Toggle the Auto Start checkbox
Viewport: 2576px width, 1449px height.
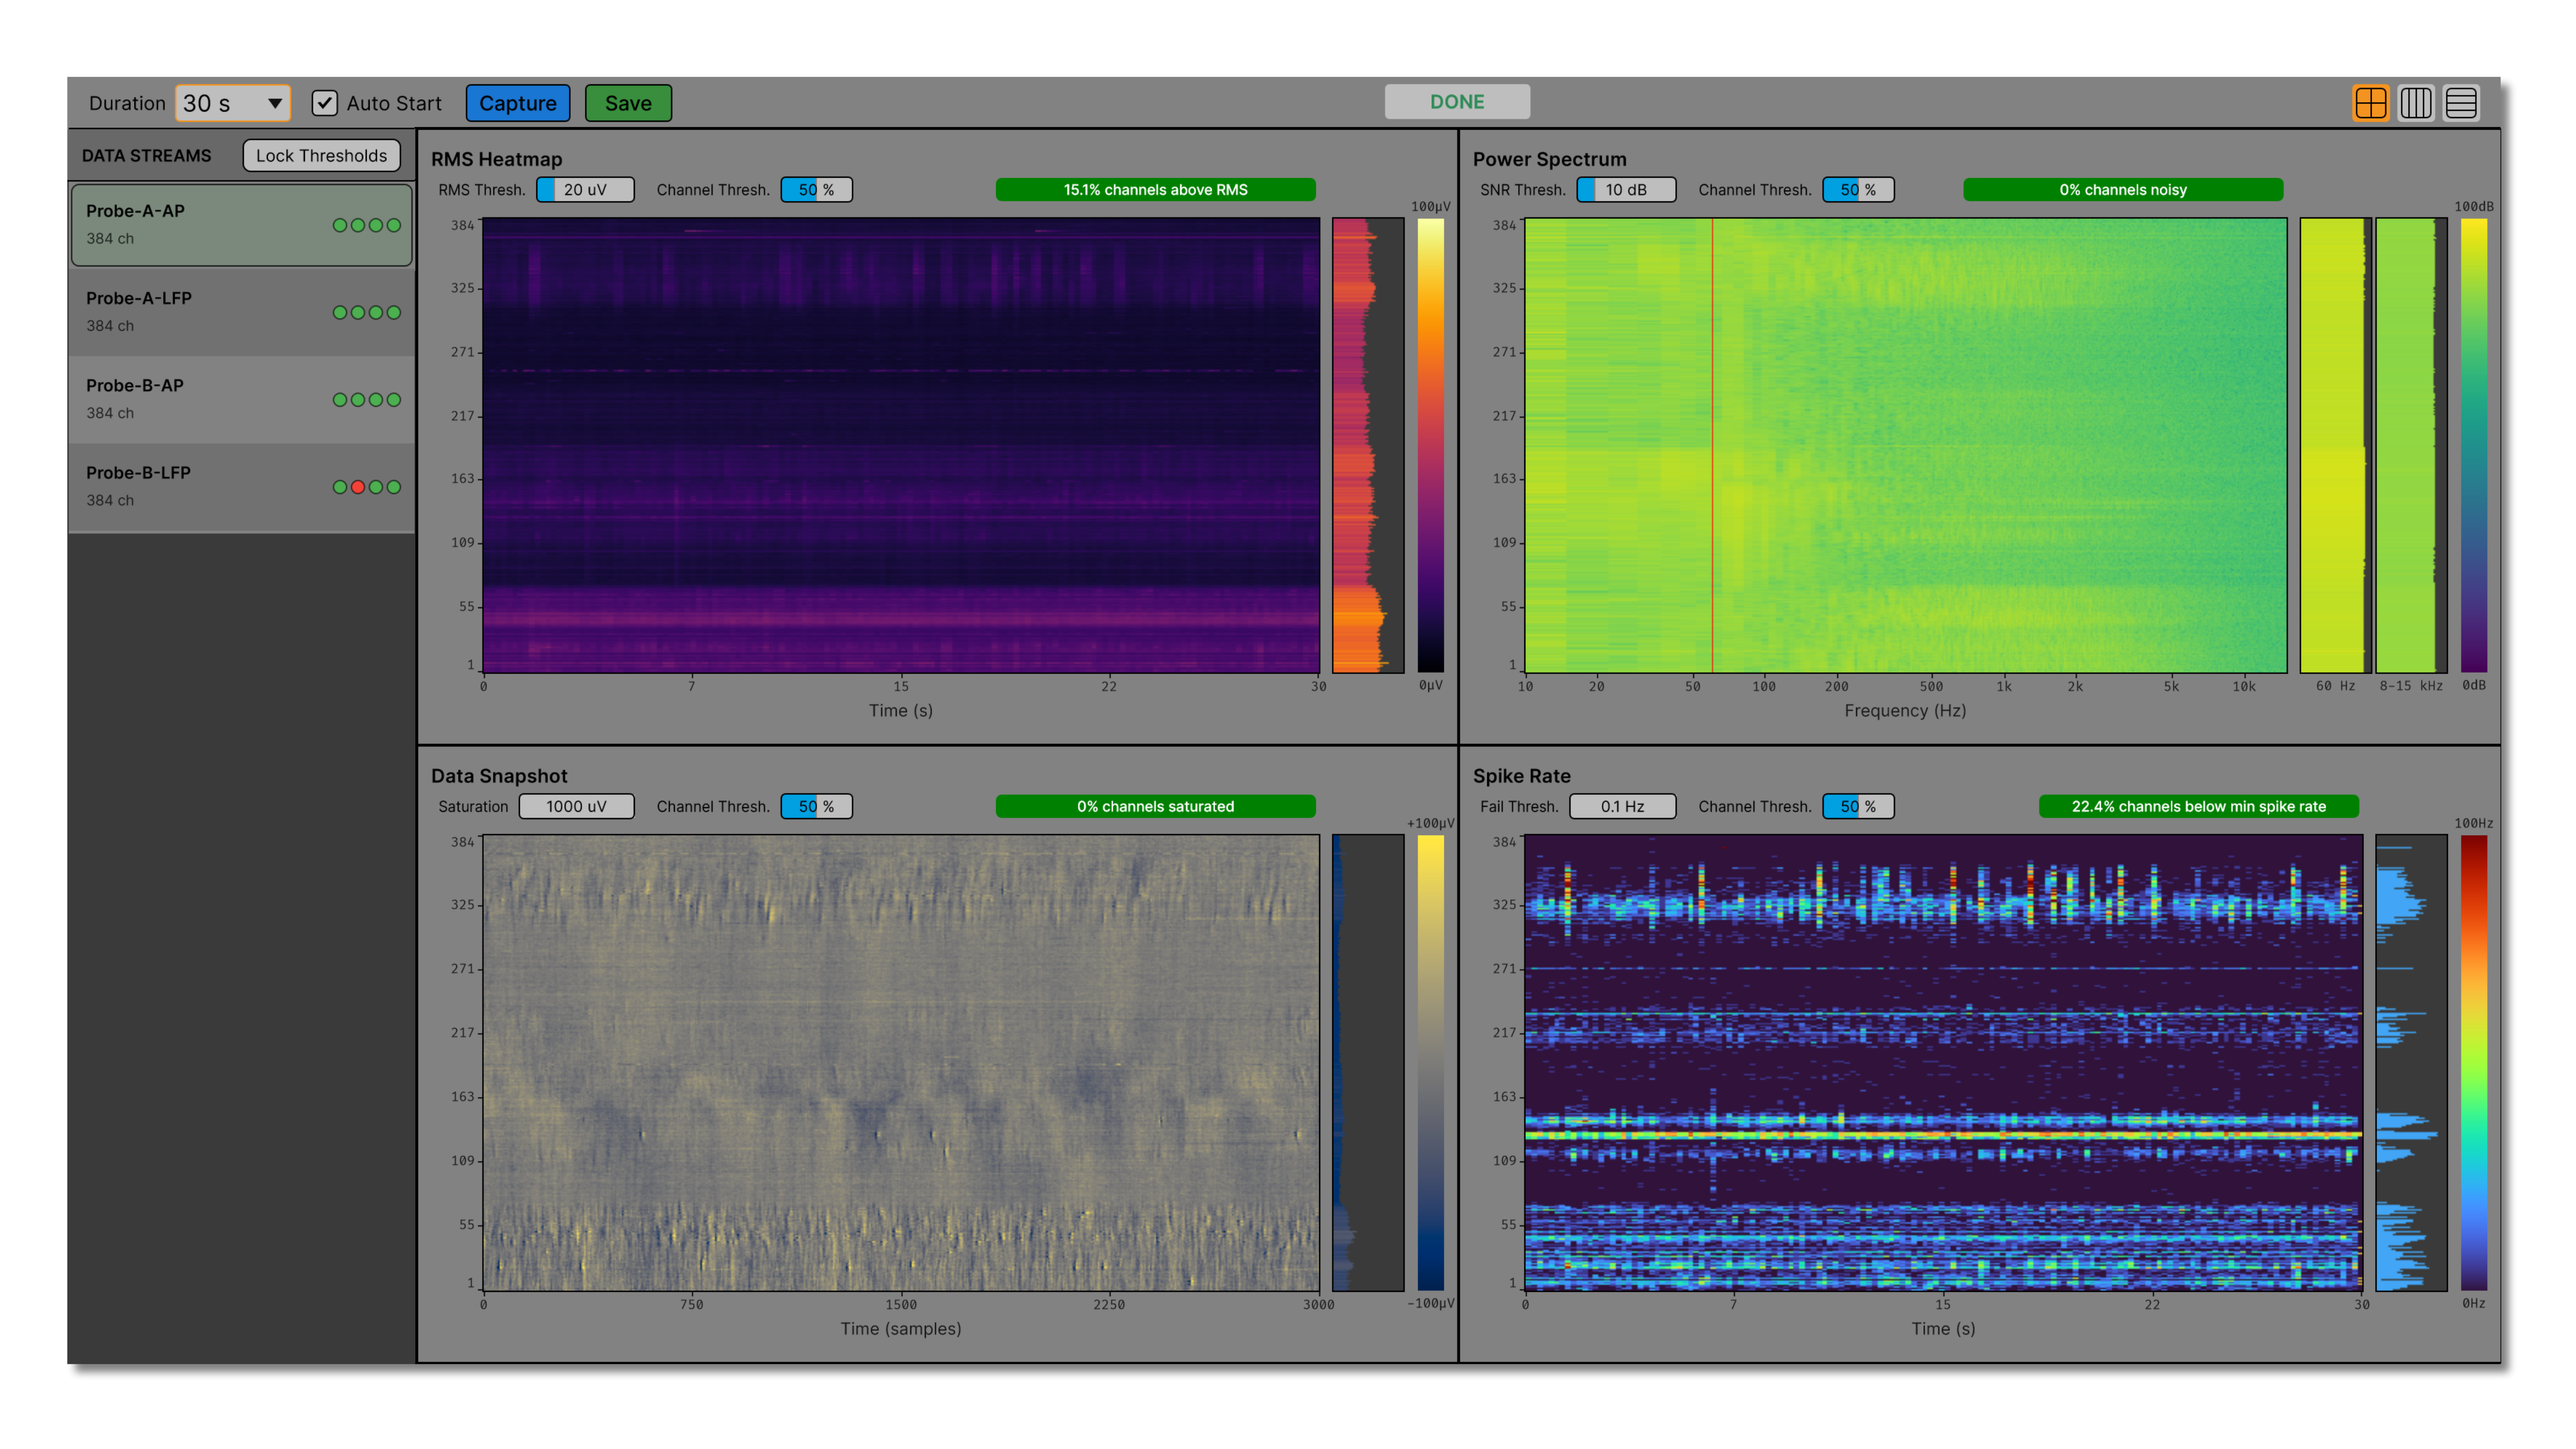pos(324,103)
